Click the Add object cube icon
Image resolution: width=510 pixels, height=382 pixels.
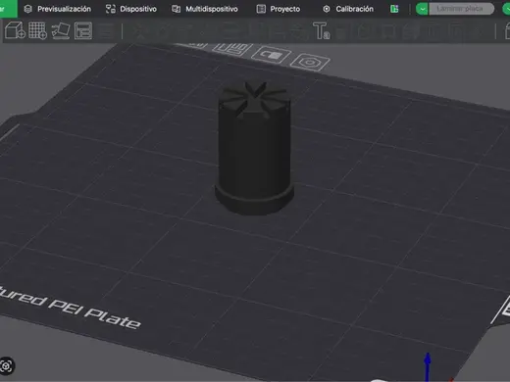(x=15, y=30)
